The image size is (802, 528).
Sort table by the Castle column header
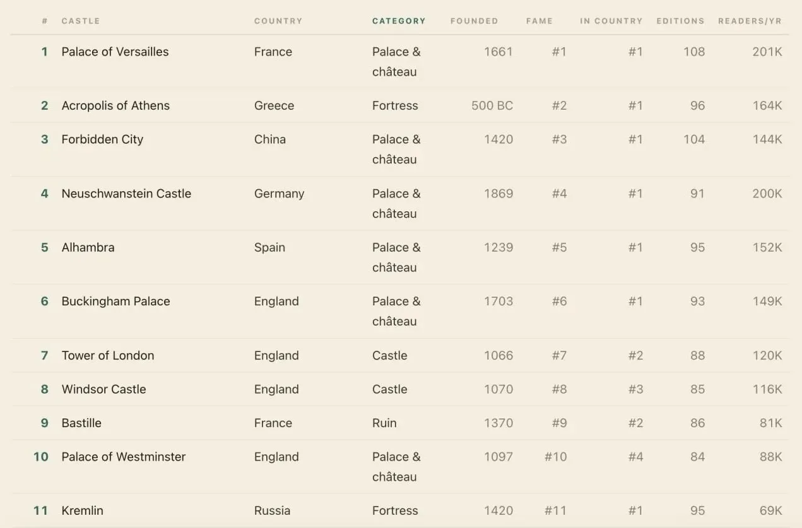[80, 21]
